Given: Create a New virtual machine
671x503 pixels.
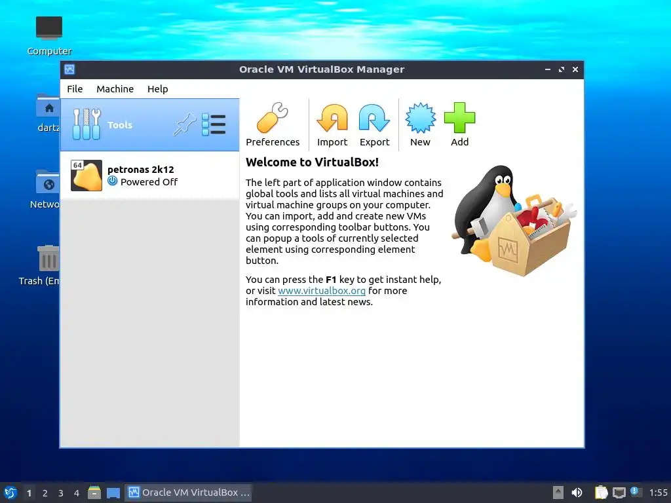Looking at the screenshot, I should pos(420,124).
